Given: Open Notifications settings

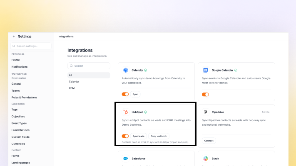Looking at the screenshot, I should [x=20, y=67].
